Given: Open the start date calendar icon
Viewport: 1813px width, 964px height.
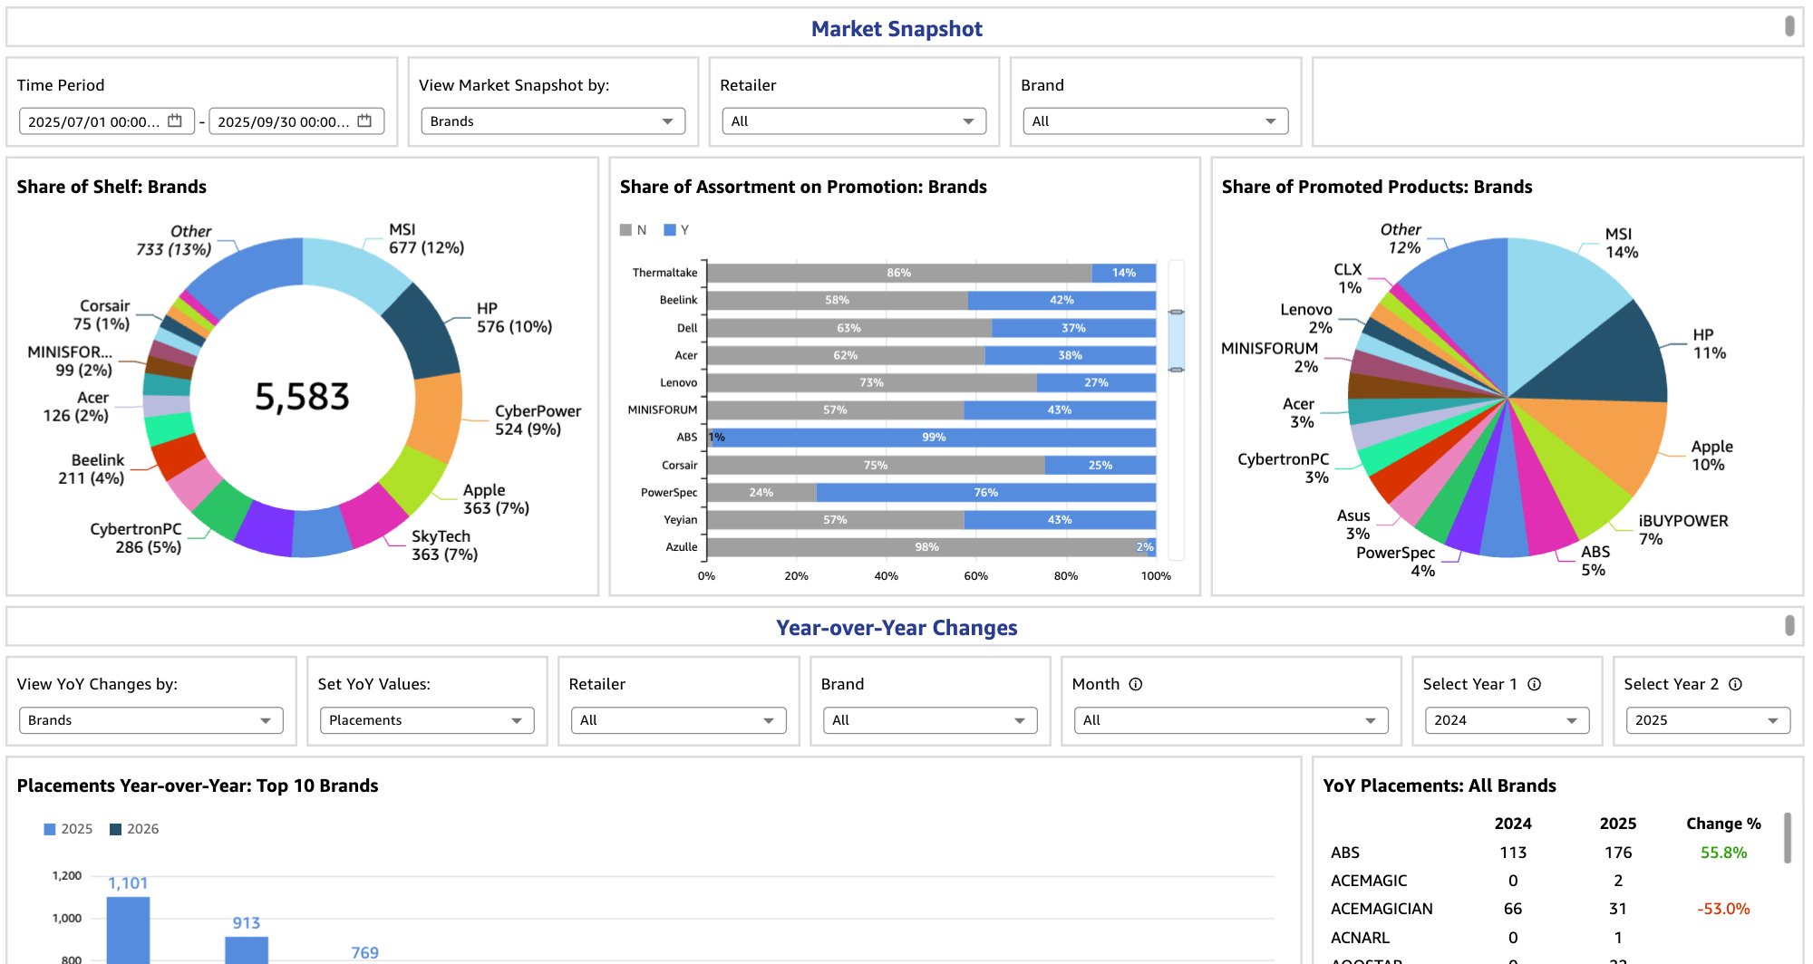Looking at the screenshot, I should coord(175,120).
